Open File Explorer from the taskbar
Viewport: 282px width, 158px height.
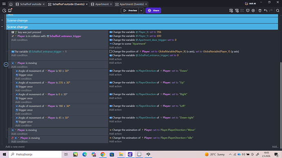pyautogui.click(x=121, y=154)
